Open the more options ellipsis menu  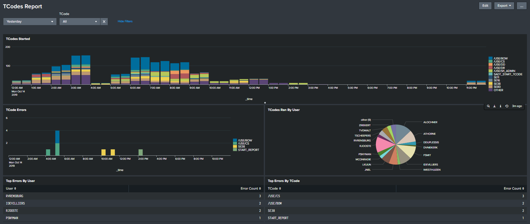(522, 6)
